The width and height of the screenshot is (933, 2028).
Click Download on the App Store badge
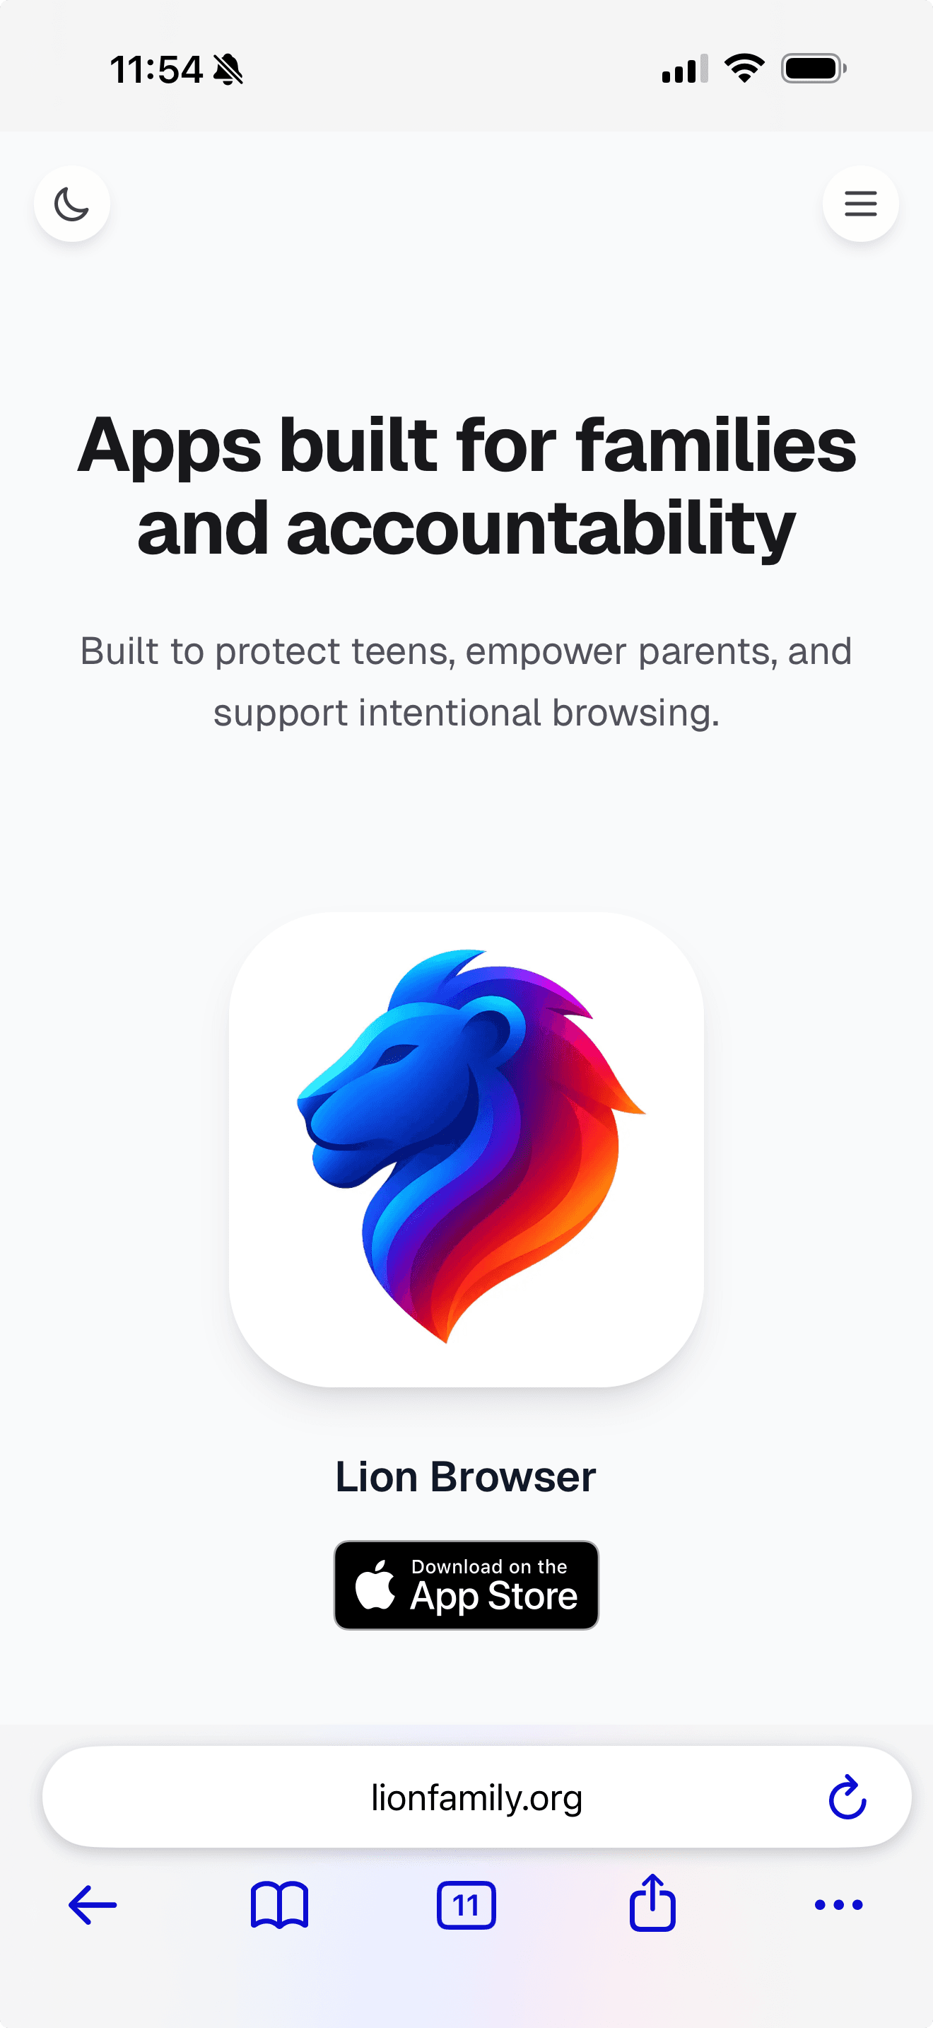tap(466, 1585)
